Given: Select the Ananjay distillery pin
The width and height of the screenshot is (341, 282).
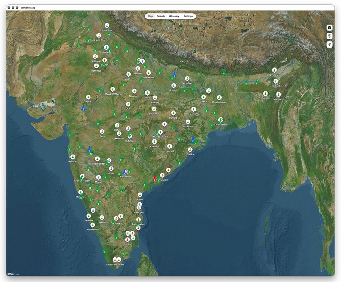Looking at the screenshot, I should pos(155,98).
